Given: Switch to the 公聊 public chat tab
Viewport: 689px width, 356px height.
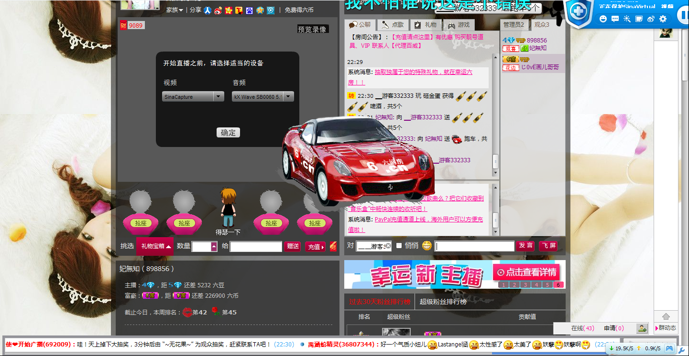Looking at the screenshot, I should pyautogui.click(x=360, y=25).
